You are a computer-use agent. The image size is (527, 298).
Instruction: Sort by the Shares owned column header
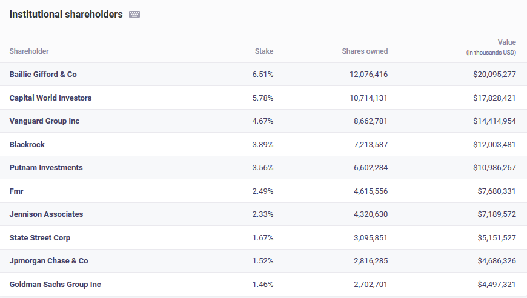pyautogui.click(x=365, y=51)
